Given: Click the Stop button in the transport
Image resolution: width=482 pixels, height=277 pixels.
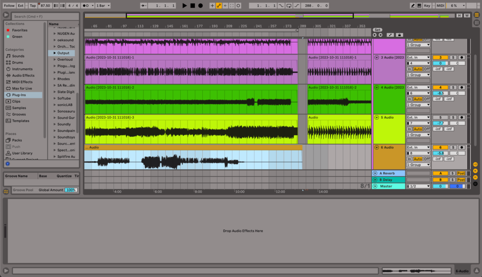Looking at the screenshot, I should pos(193,6).
